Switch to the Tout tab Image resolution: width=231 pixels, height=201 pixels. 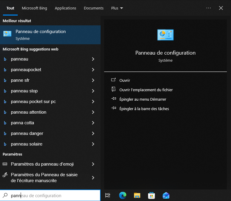tap(10, 8)
